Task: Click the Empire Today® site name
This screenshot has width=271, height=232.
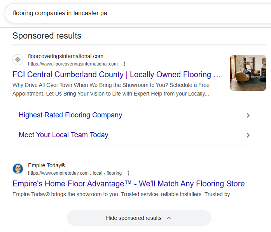Action: pyautogui.click(x=47, y=165)
